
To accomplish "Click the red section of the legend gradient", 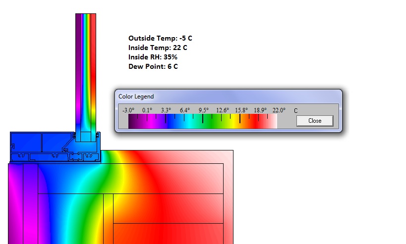I will 258,122.
